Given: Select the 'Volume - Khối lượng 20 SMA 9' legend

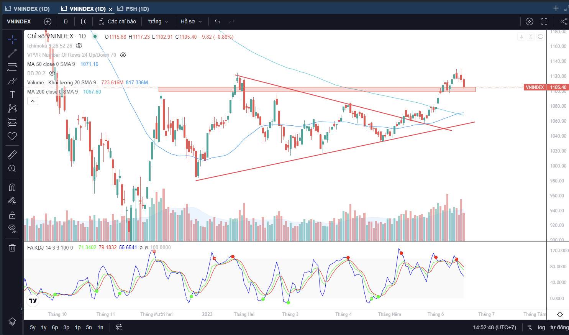Looking at the screenshot, I should tap(62, 82).
